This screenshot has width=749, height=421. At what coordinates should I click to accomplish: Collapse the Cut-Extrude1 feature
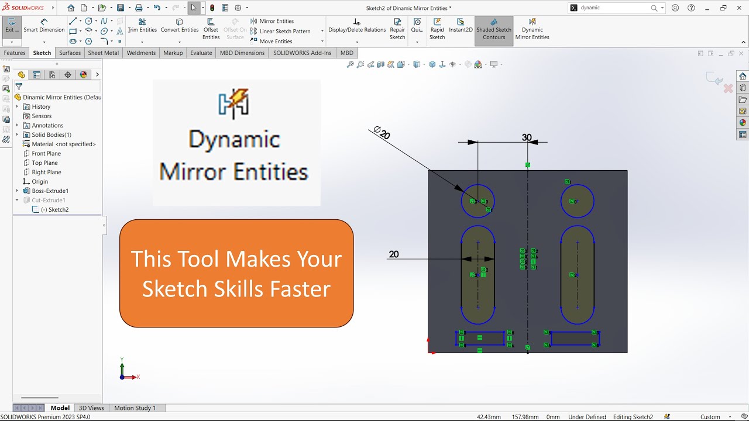(x=17, y=201)
